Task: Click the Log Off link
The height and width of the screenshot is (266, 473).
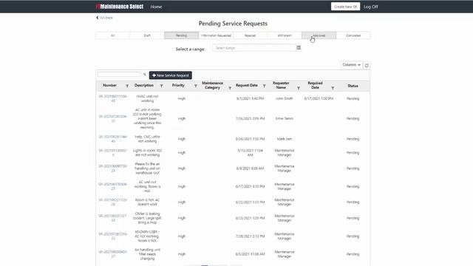Action: 371,7
